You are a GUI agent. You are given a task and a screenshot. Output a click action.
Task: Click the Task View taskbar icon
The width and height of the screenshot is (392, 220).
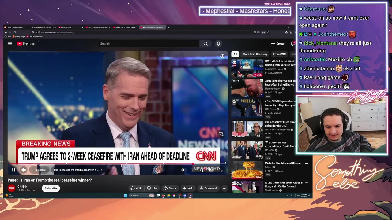(x=158, y=196)
